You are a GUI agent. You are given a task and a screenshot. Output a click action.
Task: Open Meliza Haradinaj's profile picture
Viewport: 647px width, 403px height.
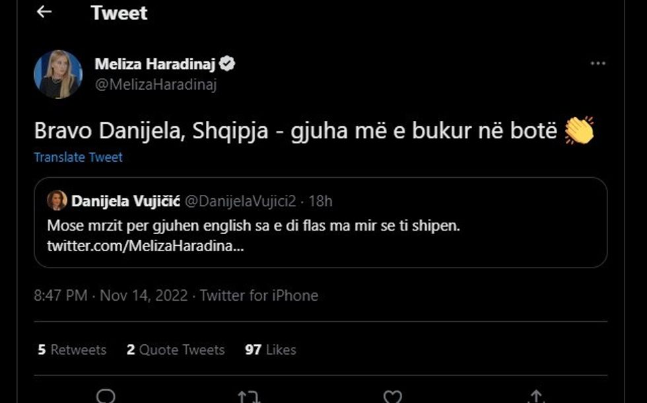point(58,74)
